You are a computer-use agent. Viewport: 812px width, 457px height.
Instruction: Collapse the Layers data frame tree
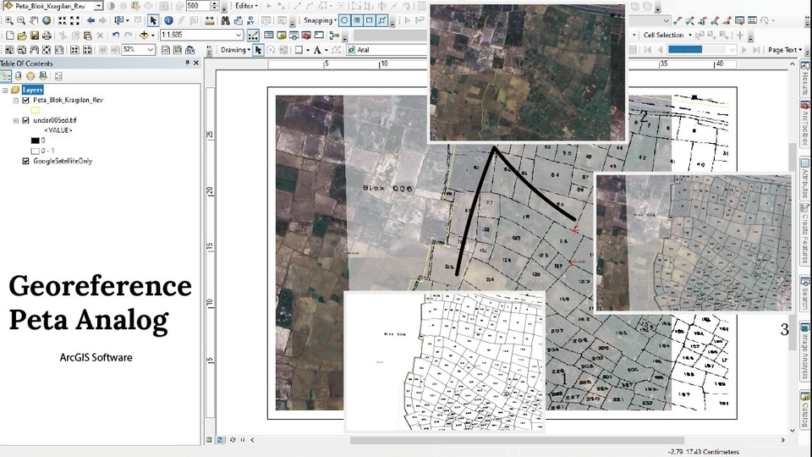5,90
